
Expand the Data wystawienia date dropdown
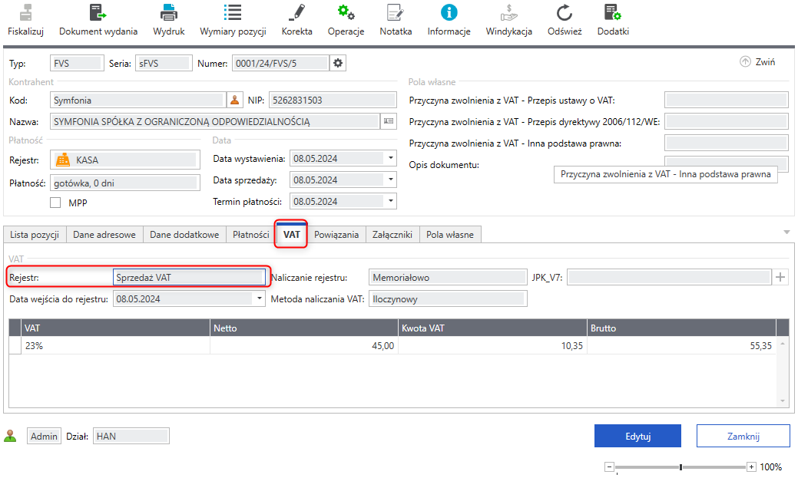(391, 159)
